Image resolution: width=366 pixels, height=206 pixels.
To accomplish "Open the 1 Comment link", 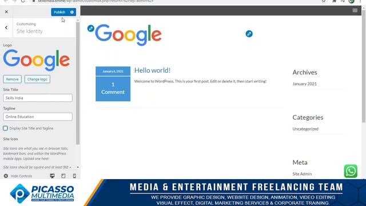I will click(x=113, y=88).
